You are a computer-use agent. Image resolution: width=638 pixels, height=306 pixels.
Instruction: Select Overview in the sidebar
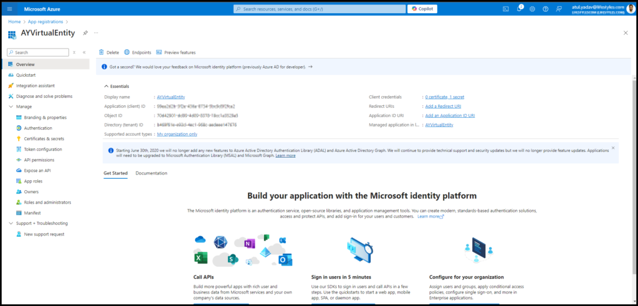click(x=45, y=64)
